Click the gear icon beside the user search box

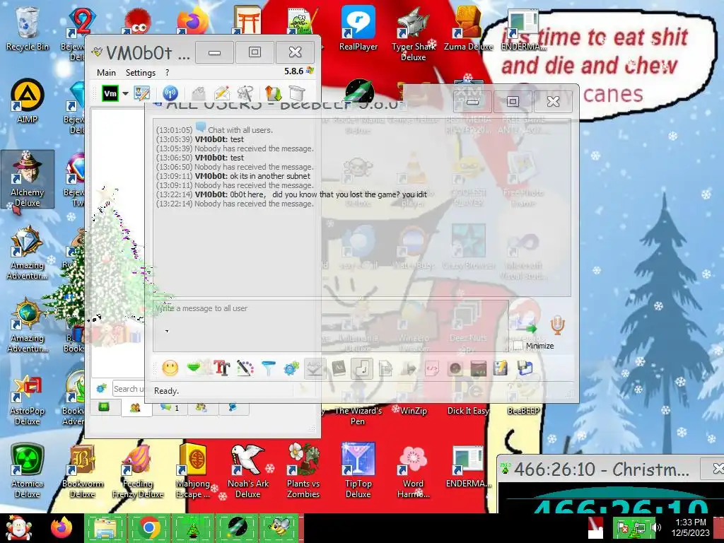102,388
